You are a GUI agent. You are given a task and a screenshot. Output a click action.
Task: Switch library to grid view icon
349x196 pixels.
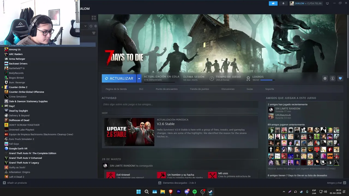[x=94, y=18]
